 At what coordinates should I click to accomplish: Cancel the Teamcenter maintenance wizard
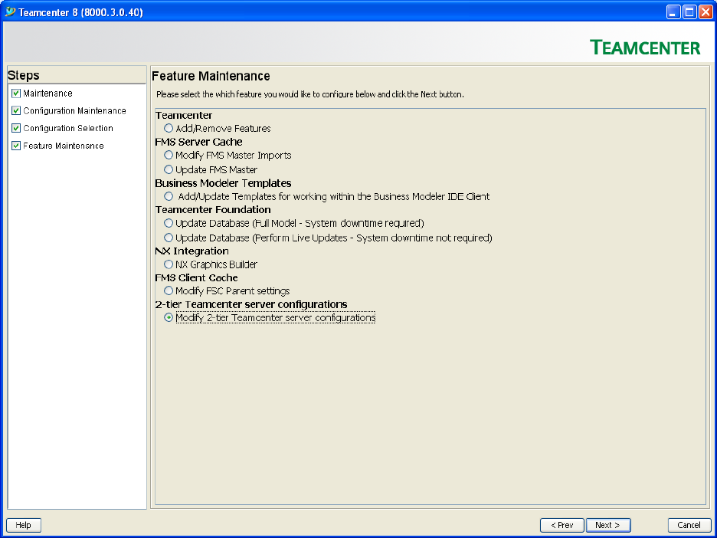tap(689, 525)
